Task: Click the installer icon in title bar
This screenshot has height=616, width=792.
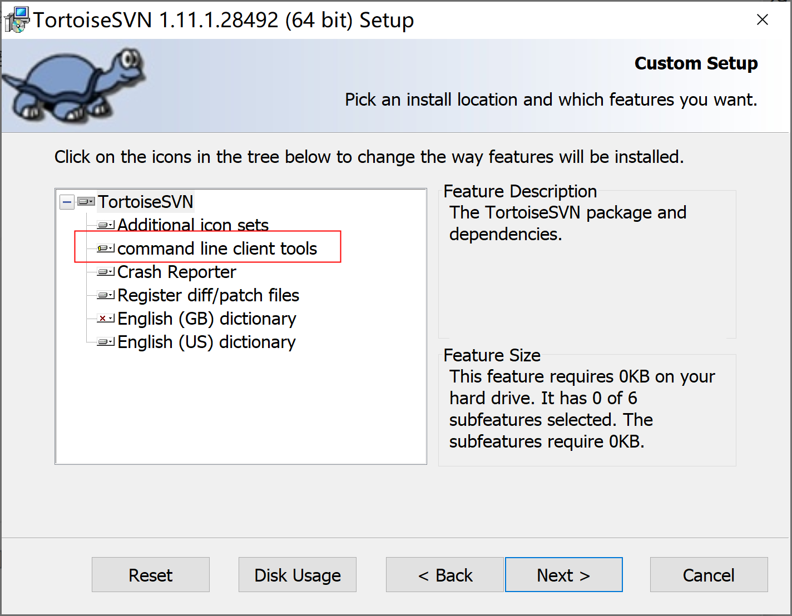Action: pyautogui.click(x=17, y=19)
